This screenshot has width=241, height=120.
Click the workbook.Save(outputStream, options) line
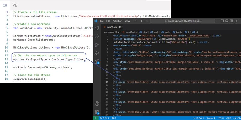pos(42,67)
